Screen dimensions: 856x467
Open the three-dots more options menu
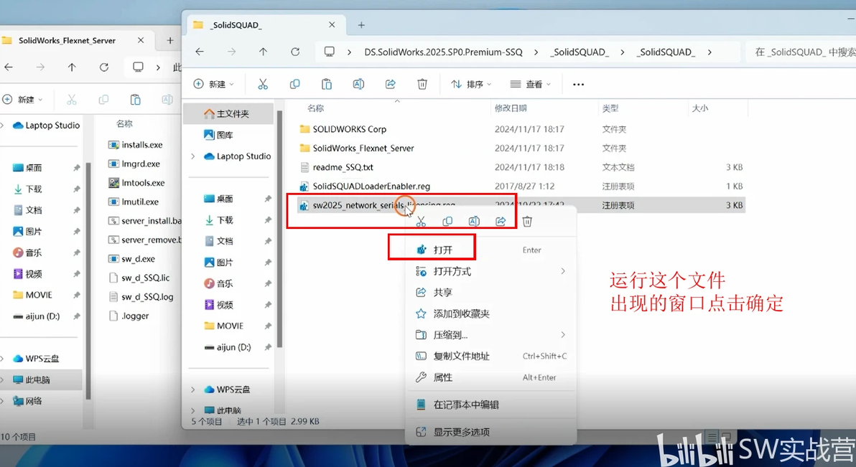point(578,84)
